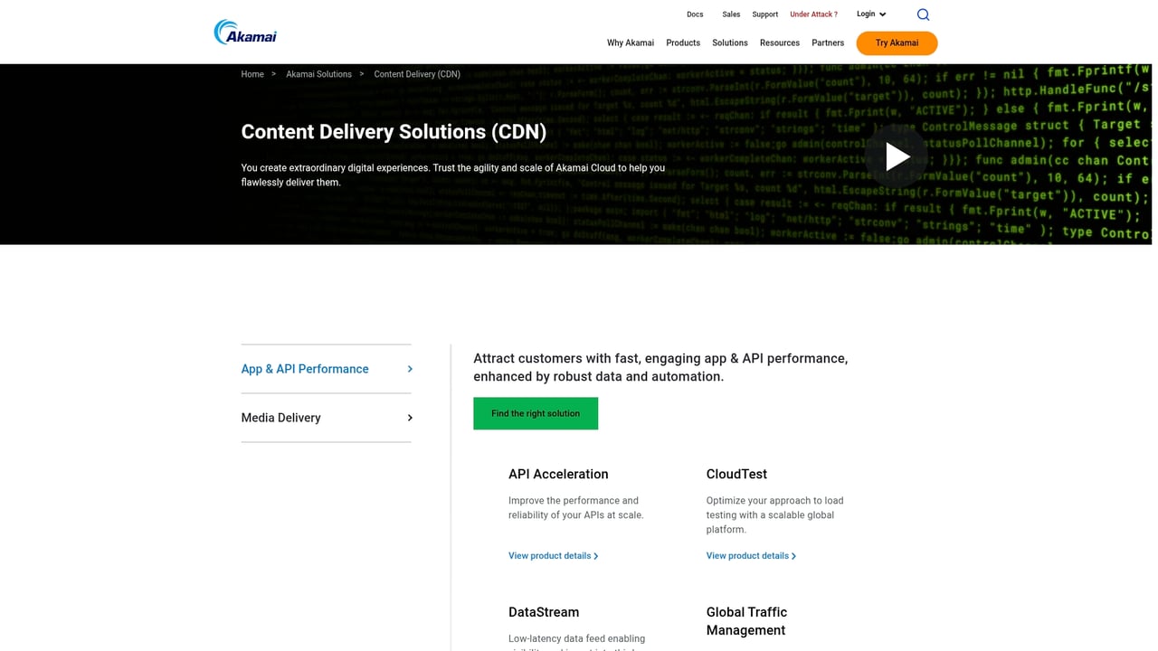Select the App & API Performance category
This screenshot has height=651, width=1158.
click(x=305, y=369)
